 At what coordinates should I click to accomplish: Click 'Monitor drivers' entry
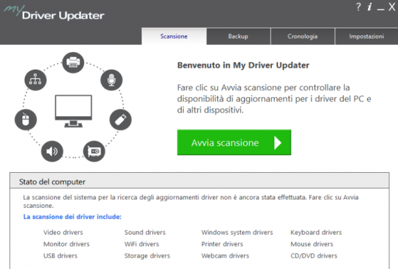click(66, 244)
